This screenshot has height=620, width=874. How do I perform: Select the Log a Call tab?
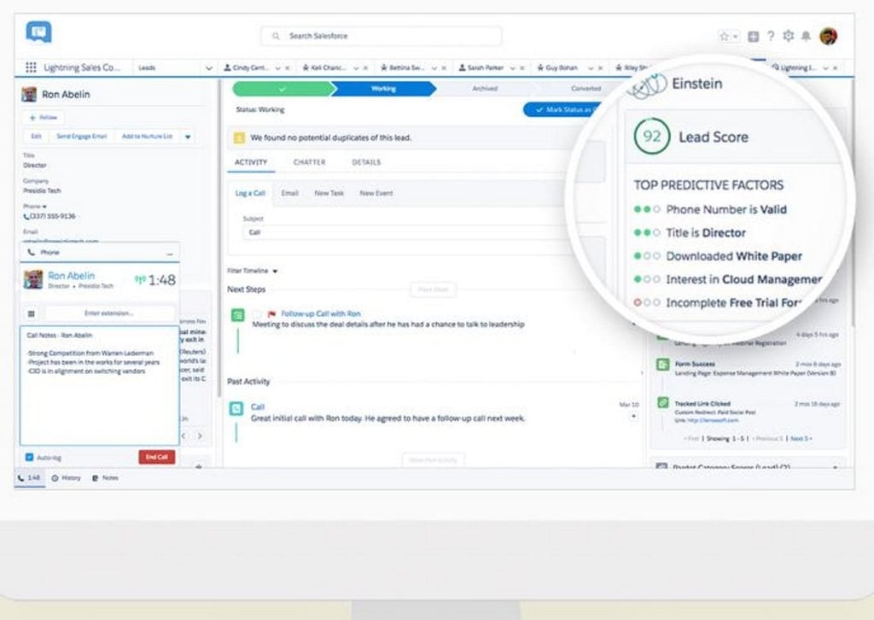250,194
